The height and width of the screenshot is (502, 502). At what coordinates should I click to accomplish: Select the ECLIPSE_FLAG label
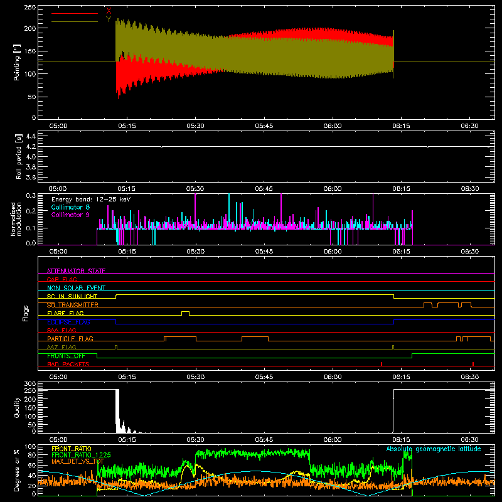pos(68,322)
